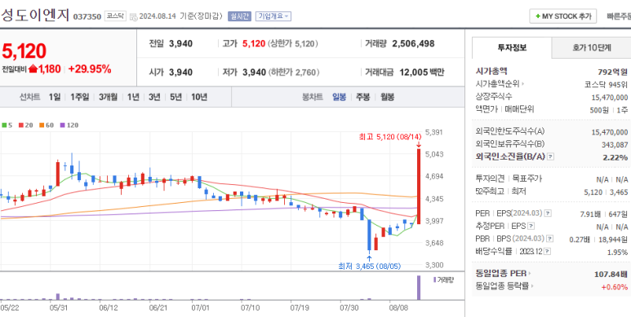Screen dimensions: 631x317
Task: Click the 상장주식수 value 15,470,000
Action: 609,97
